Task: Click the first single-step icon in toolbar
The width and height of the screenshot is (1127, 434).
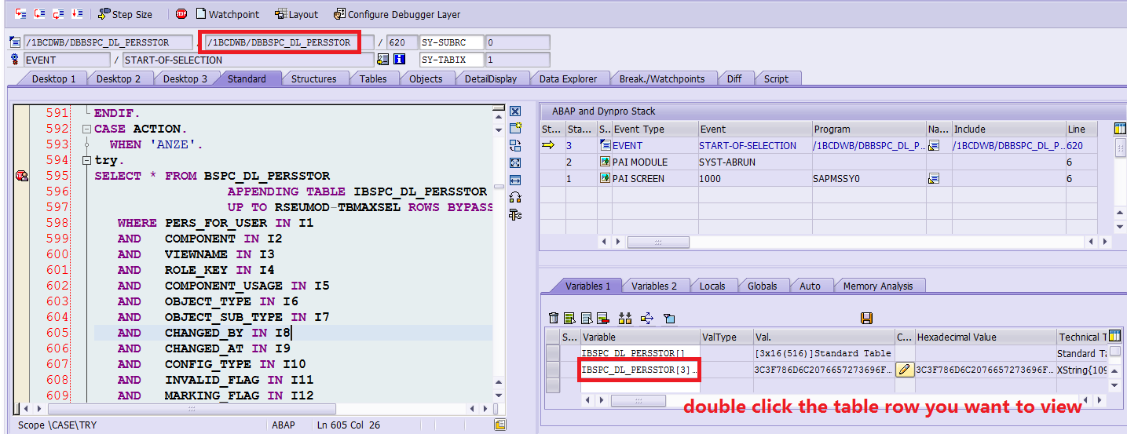Action: coord(20,14)
